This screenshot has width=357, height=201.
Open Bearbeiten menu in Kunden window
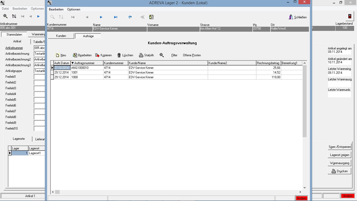pos(56,9)
